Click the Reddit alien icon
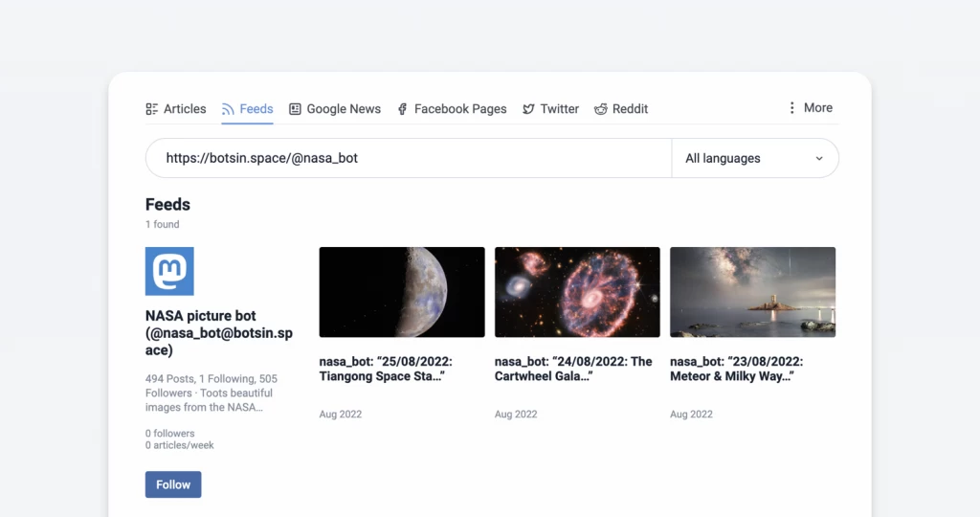This screenshot has height=517, width=980. (601, 109)
